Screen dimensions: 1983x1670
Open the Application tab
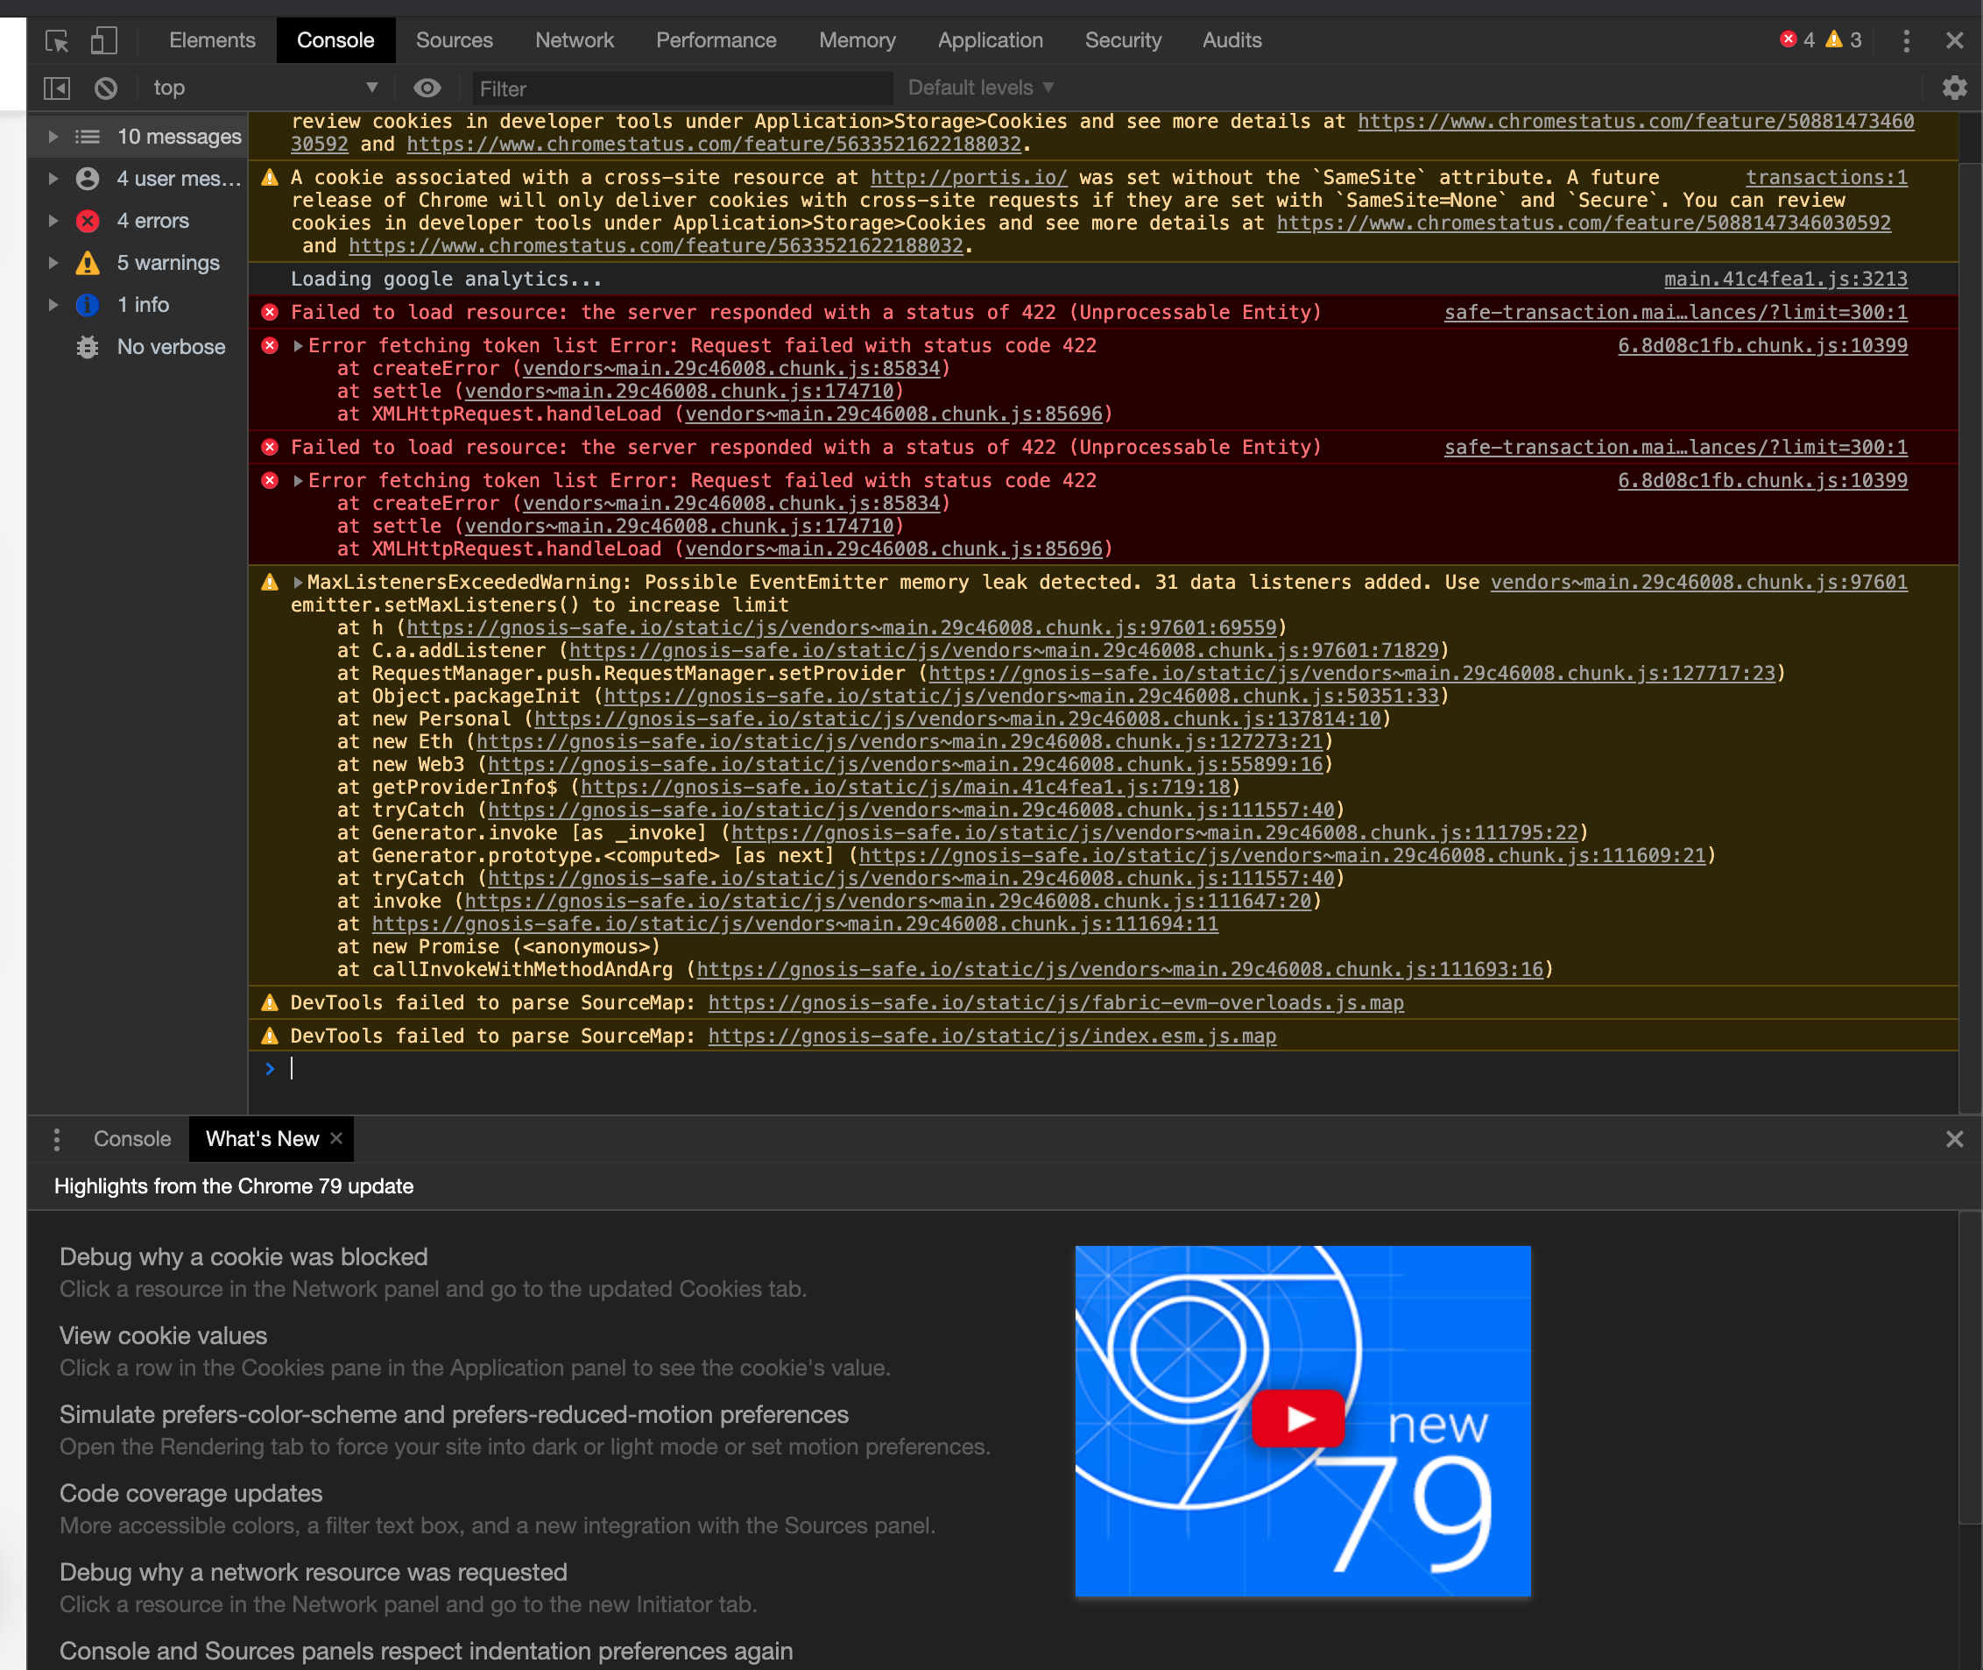(990, 40)
